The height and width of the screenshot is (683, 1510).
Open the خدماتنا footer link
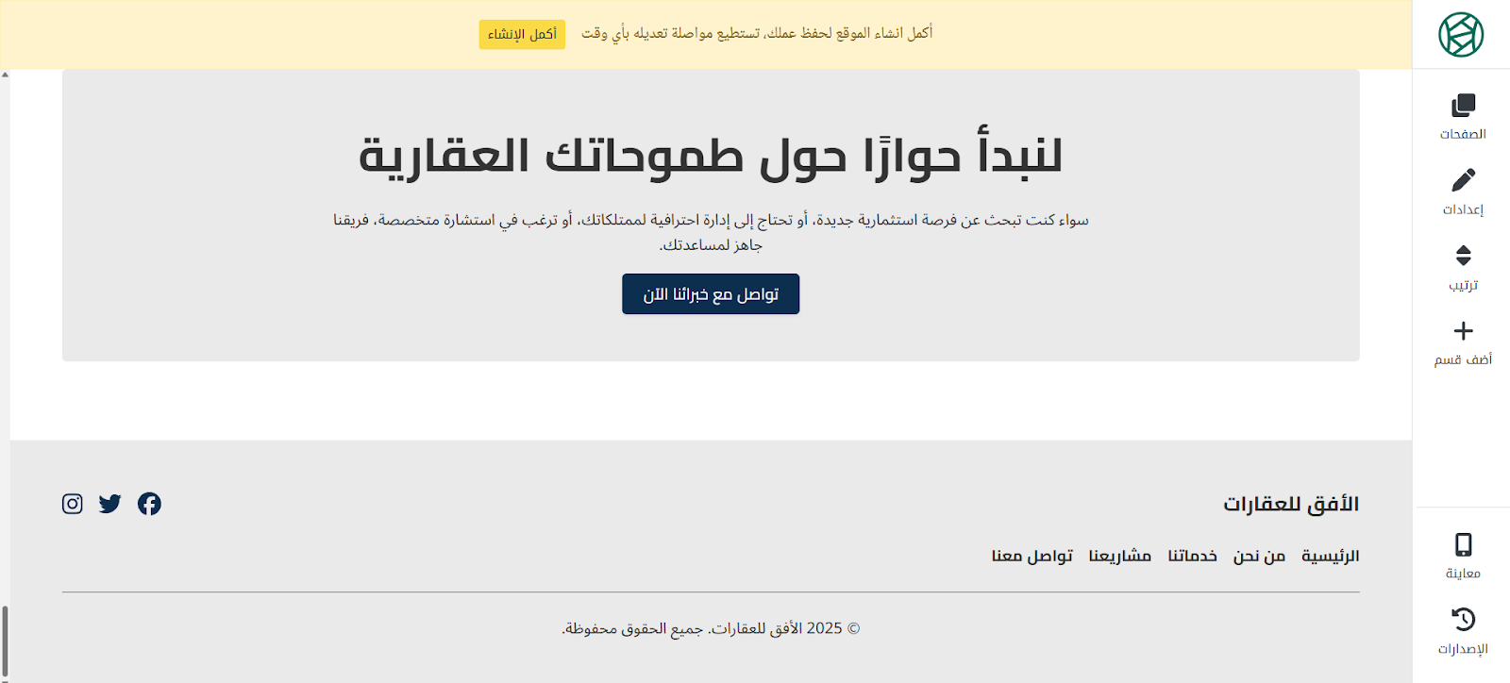[x=1192, y=556]
